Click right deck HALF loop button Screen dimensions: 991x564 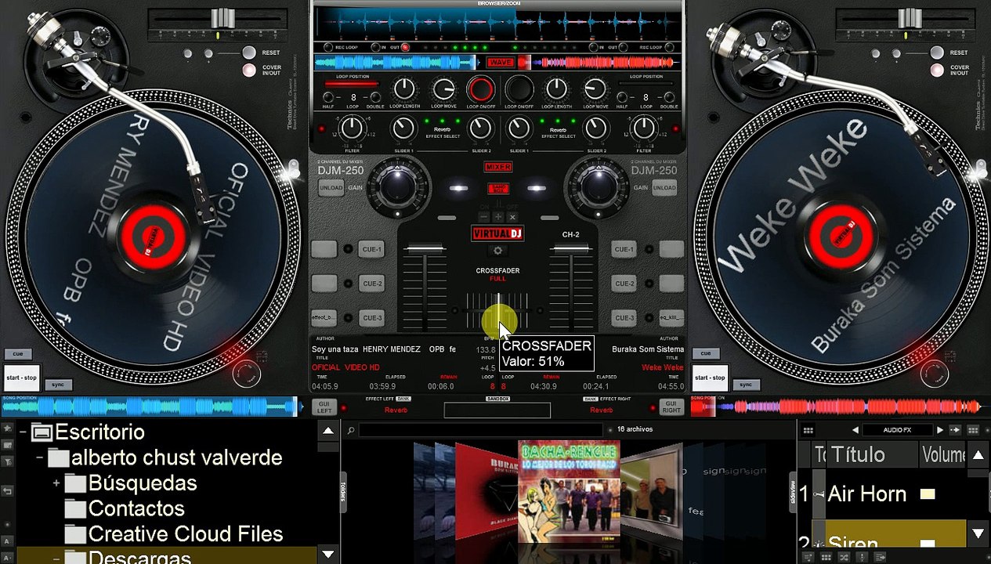622,98
